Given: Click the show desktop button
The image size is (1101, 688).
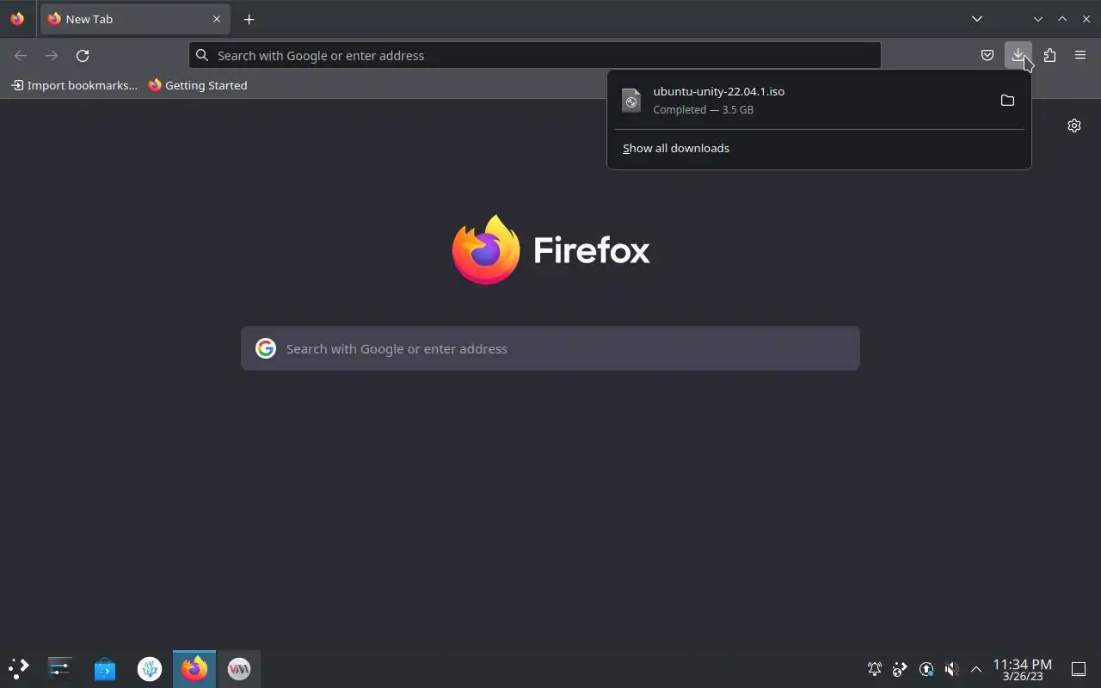Looking at the screenshot, I should [x=1079, y=669].
